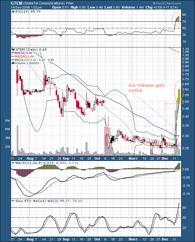
Task: Click the 8M volume axis label
Action: (x=8, y=121)
